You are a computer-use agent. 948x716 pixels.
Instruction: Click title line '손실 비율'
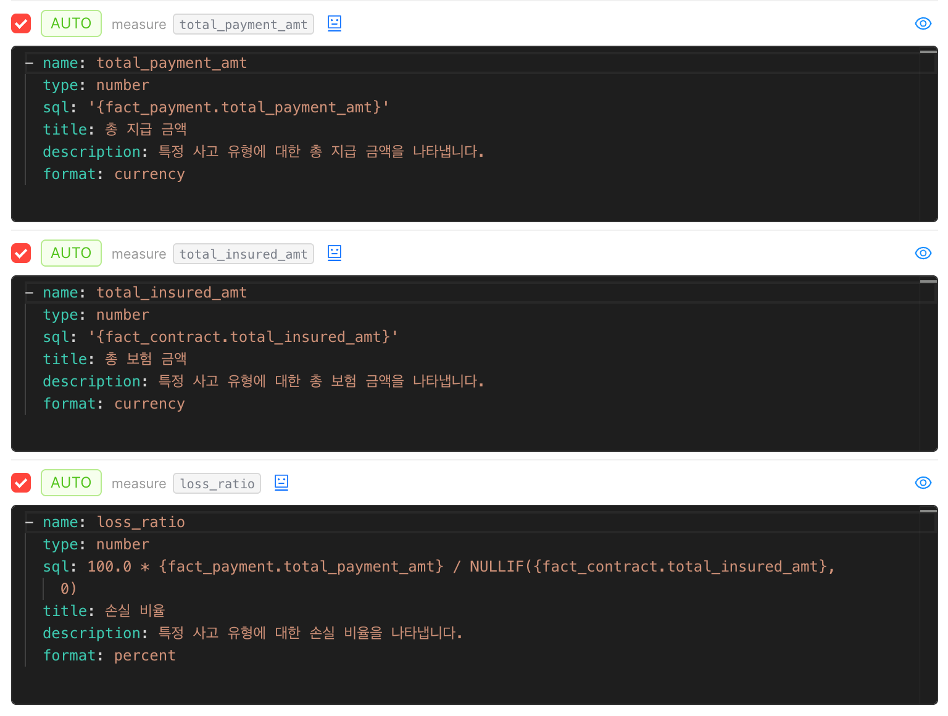click(104, 611)
